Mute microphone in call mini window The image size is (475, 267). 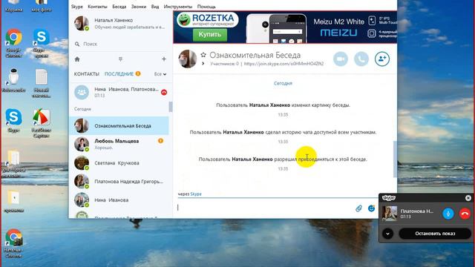tap(448, 214)
